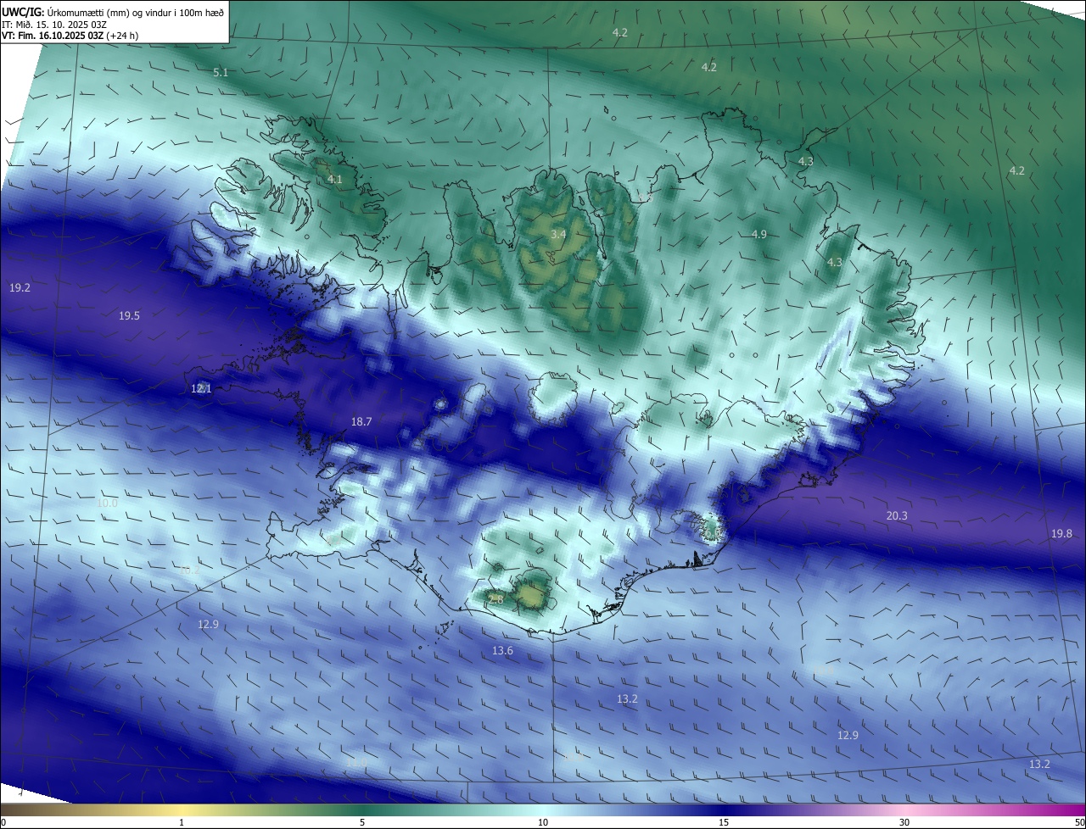This screenshot has width=1086, height=829.
Task: Click the color scale bar at the bottom
Action: 543,810
